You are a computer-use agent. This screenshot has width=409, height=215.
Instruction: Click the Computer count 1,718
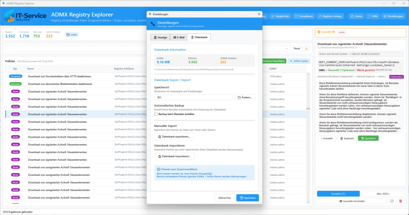(24, 36)
